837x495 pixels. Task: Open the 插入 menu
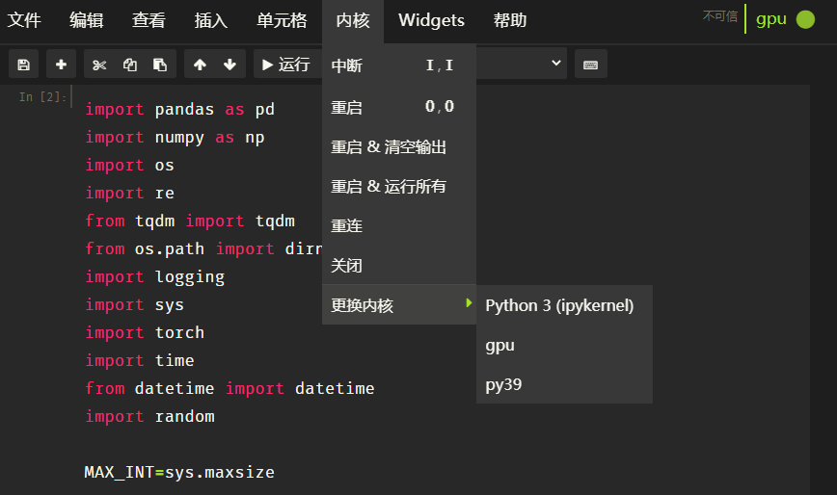click(211, 20)
